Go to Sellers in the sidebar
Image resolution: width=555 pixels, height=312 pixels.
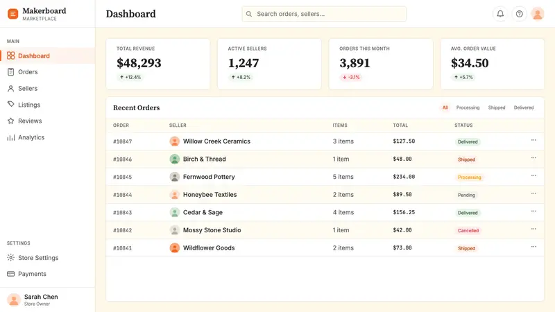point(47,89)
